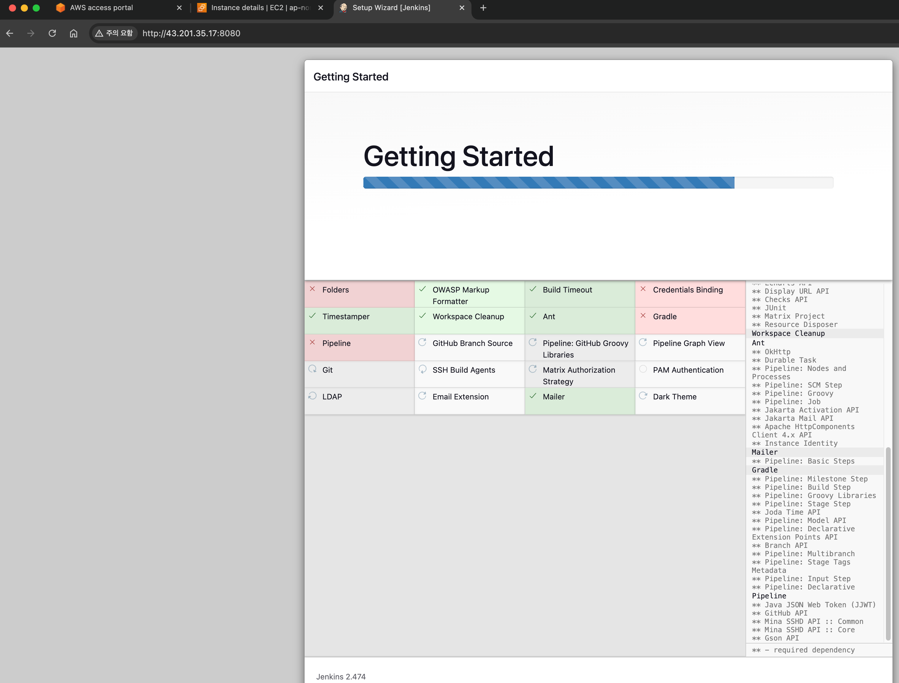Open a new browser tab

pos(483,8)
